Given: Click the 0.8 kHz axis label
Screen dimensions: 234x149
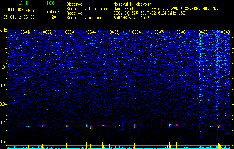Looking at the screenshot, I should [3, 104].
